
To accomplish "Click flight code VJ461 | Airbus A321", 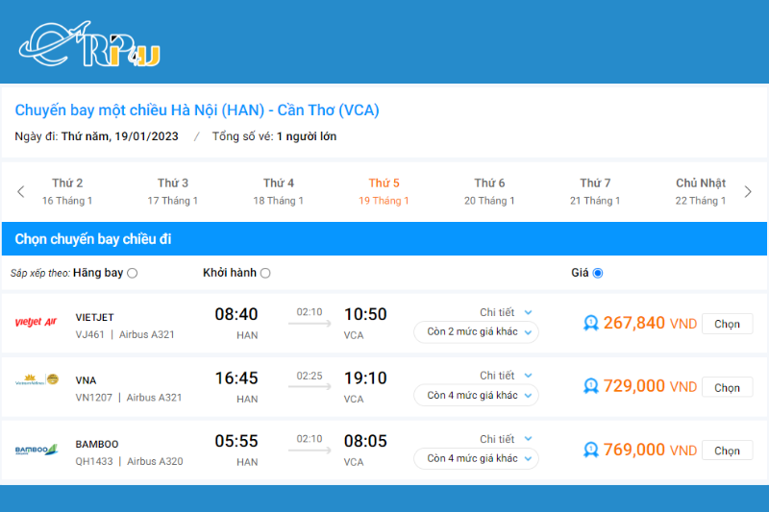I will pyautogui.click(x=125, y=334).
